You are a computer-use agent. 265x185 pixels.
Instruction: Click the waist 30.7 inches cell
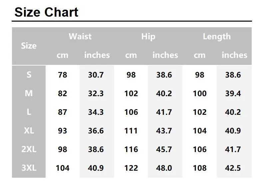click(x=96, y=75)
